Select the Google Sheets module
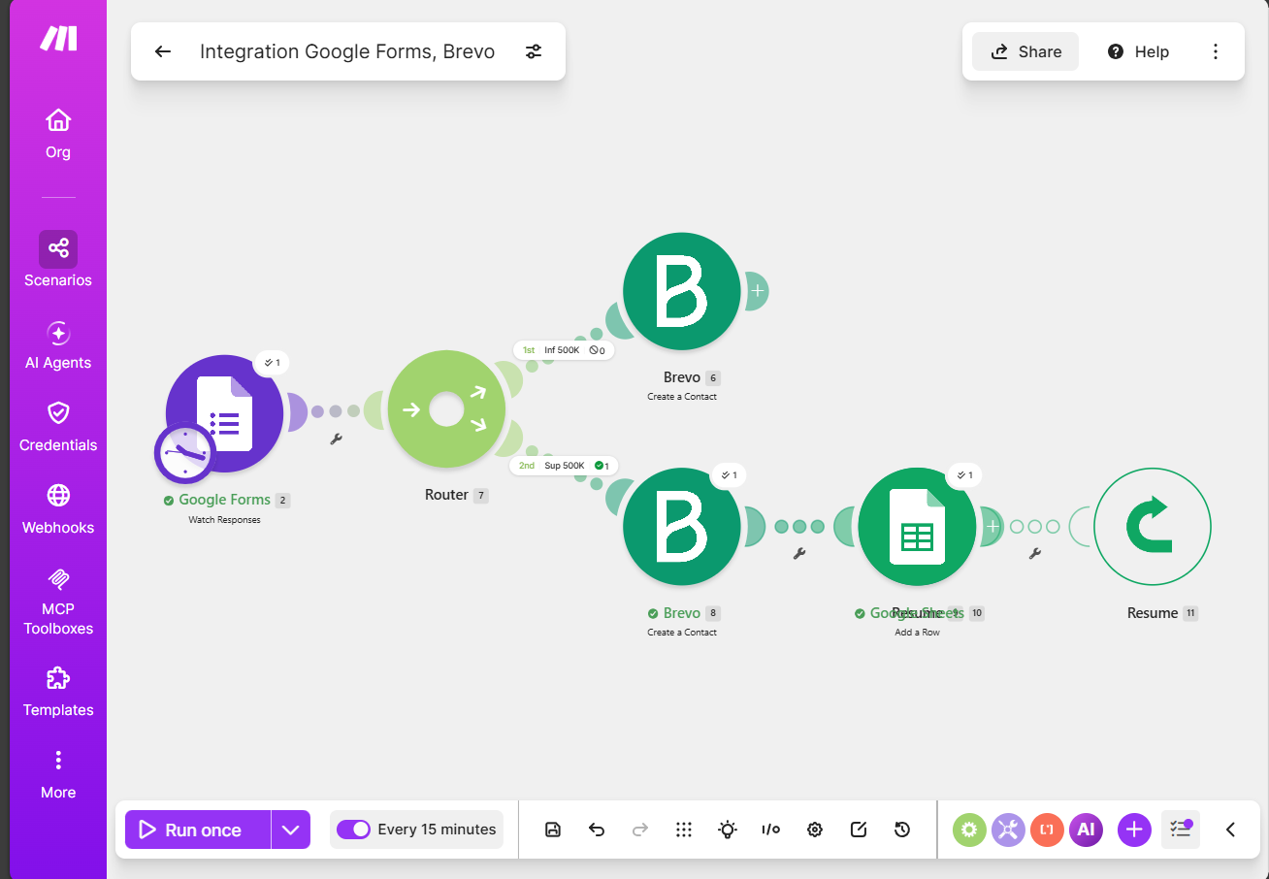This screenshot has width=1269, height=879. click(917, 527)
